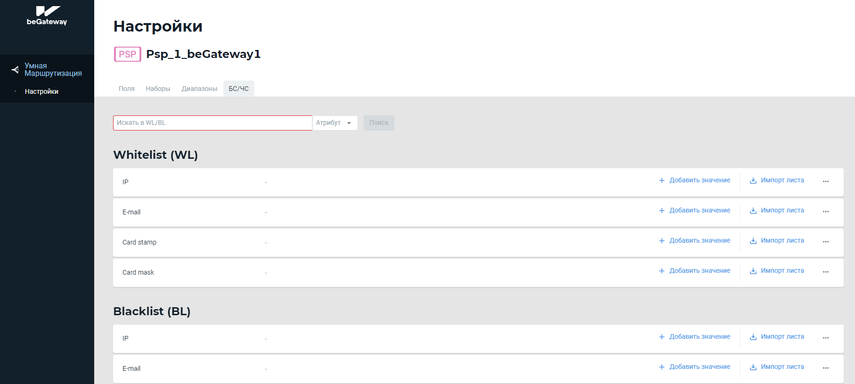This screenshot has width=855, height=384.
Task: Add value to Blacklist E-mail
Action: coord(694,367)
